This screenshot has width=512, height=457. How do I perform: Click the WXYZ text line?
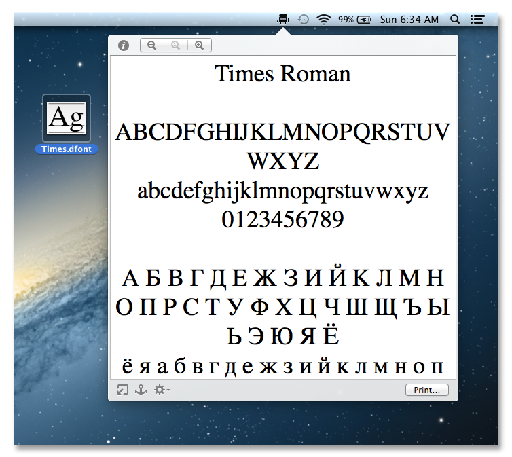pos(282,162)
